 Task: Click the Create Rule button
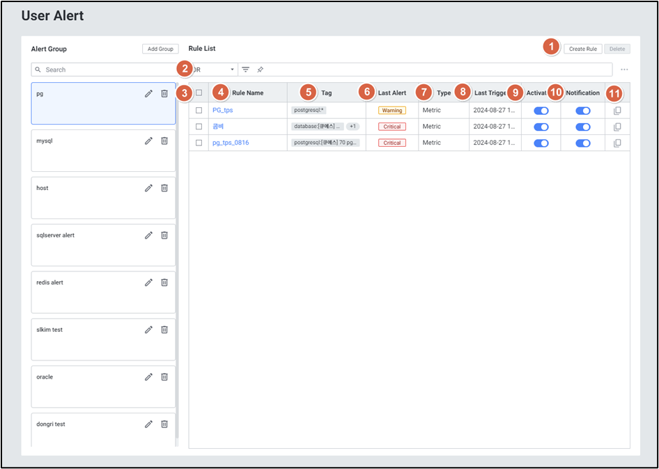coord(582,49)
